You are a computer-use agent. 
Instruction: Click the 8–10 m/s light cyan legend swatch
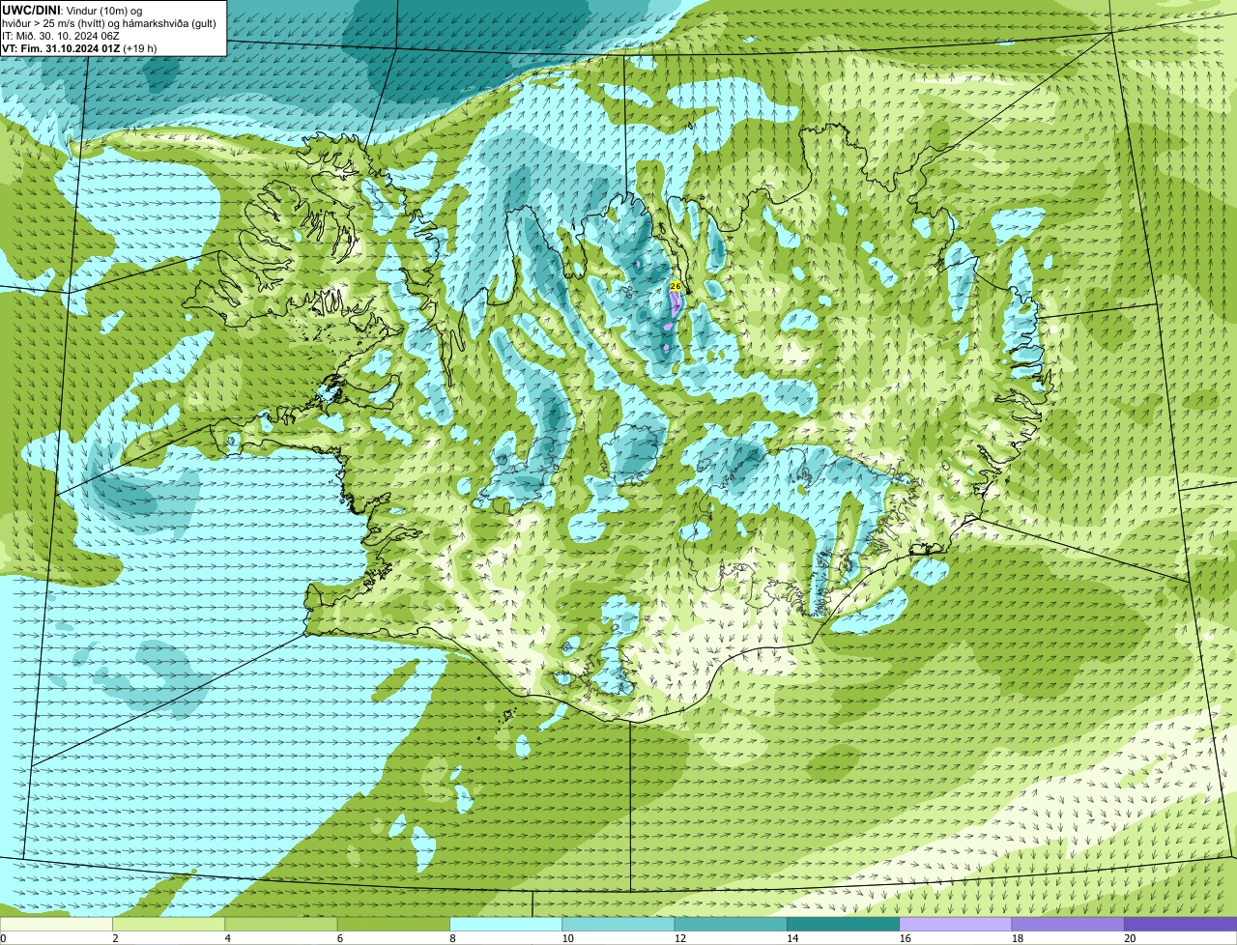506,925
